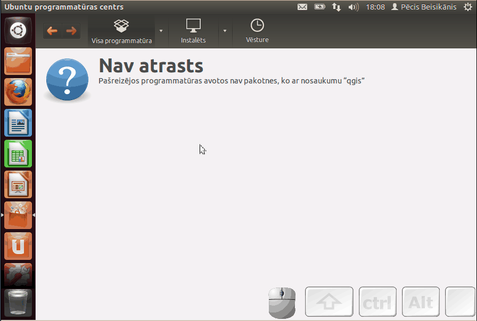Show Visa programmatūra view
This screenshot has height=321, width=477.
coord(121,31)
